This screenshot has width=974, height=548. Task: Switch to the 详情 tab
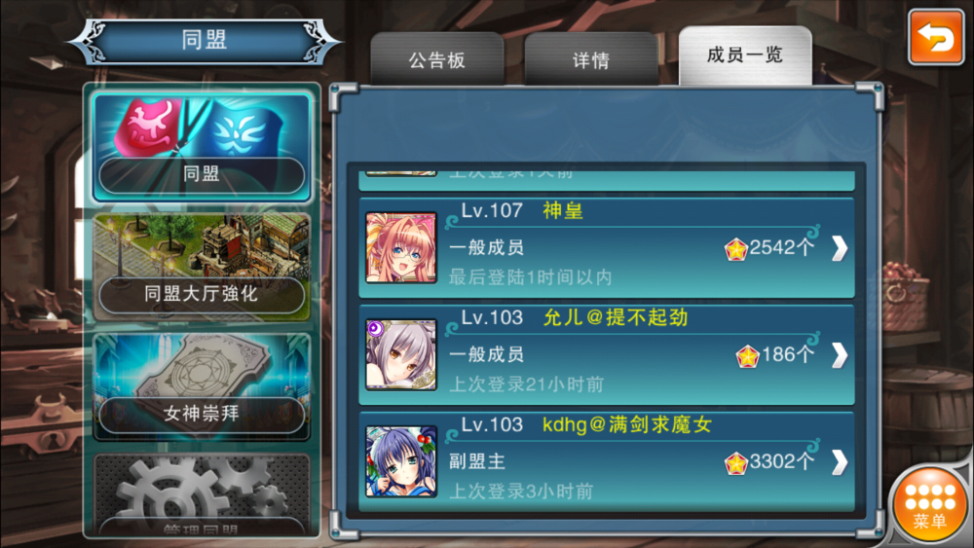coord(591,59)
